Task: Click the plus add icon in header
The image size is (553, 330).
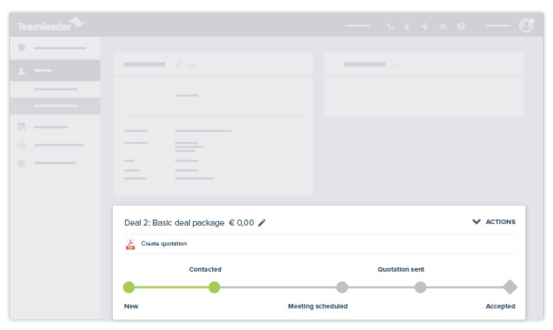Action: click(x=425, y=26)
